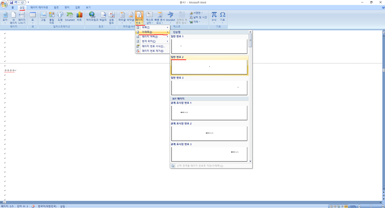Click the 그림 (Picture) icon
This screenshot has height=208, width=385.
click(x=43, y=17)
